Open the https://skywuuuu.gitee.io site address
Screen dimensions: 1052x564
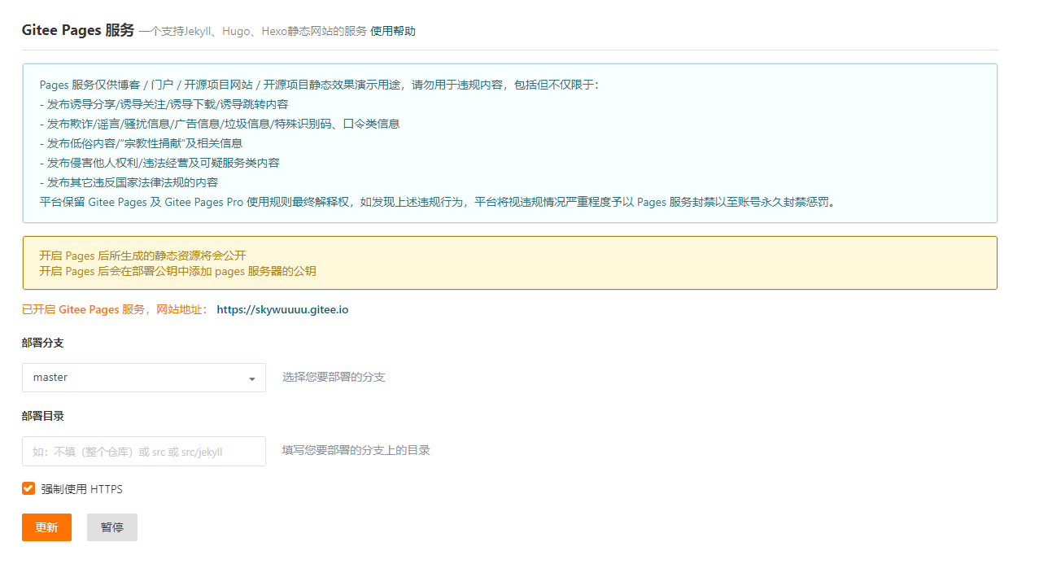(x=282, y=310)
